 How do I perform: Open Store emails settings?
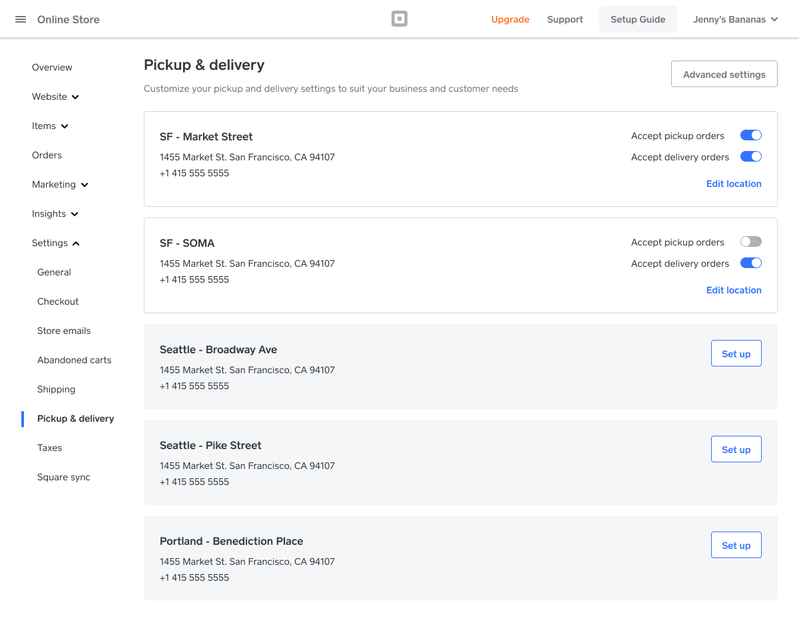pos(64,331)
